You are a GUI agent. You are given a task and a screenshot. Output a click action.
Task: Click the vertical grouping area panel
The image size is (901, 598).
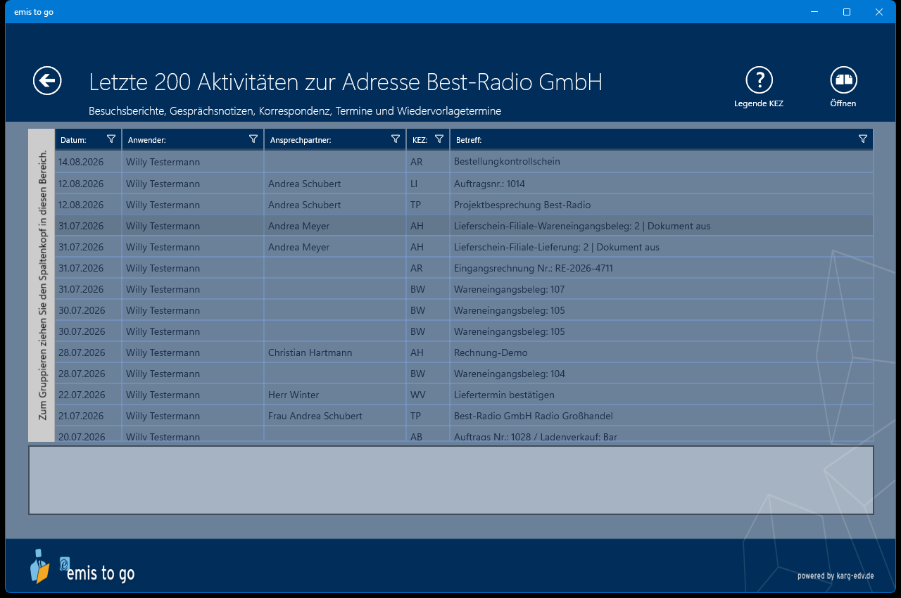(42, 285)
